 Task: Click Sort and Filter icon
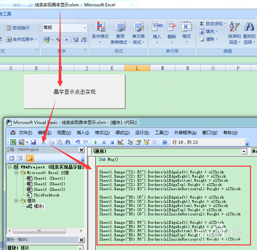coord(234,27)
